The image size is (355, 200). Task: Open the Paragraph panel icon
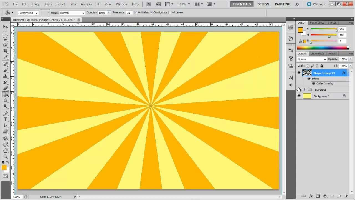pos(291,86)
